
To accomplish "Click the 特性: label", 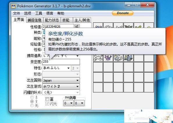I will click(38, 68).
